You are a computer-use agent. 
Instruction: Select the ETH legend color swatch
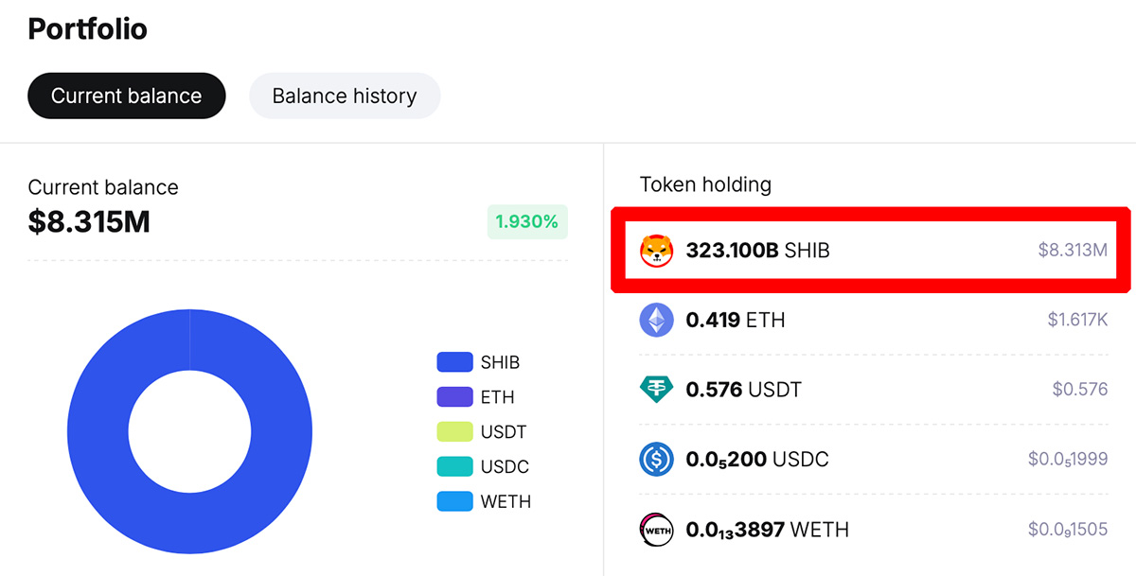coord(454,397)
